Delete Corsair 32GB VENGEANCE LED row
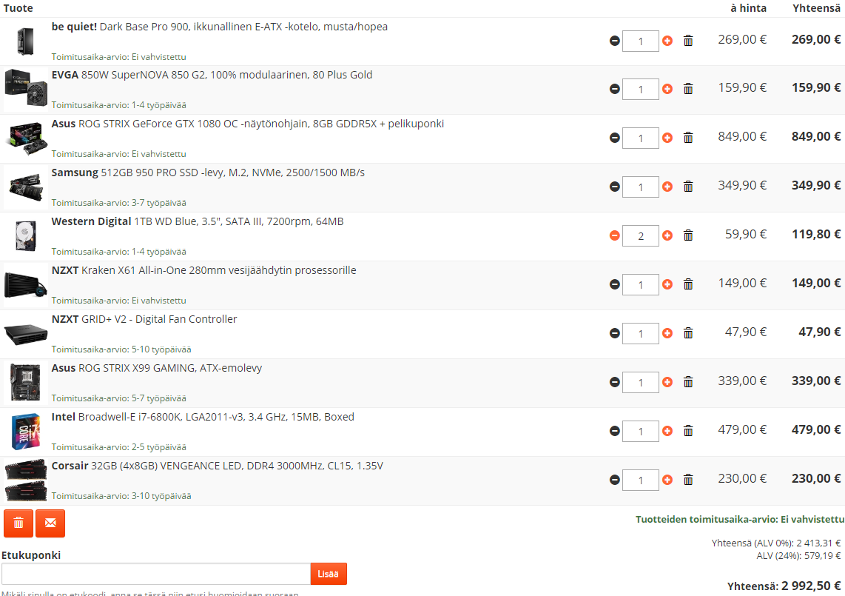Image resolution: width=845 pixels, height=596 pixels. coord(688,480)
